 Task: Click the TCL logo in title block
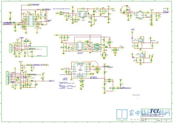point(155,111)
